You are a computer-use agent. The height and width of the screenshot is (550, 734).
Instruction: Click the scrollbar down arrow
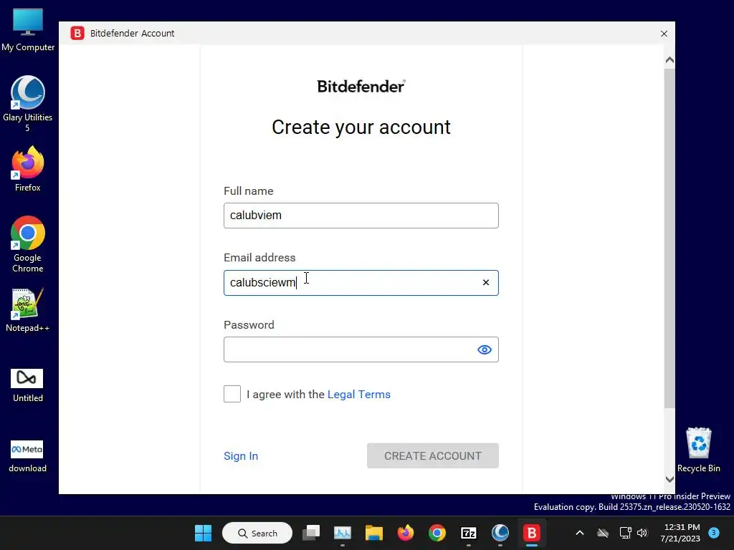click(669, 479)
